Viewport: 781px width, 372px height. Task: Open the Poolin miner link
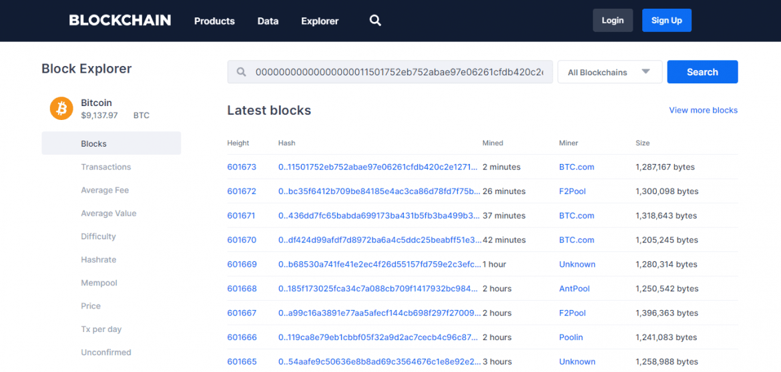[571, 337]
